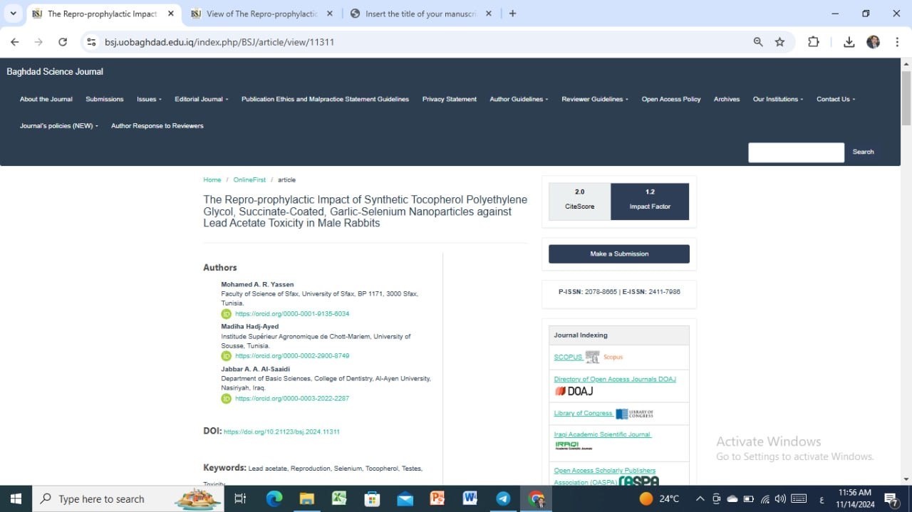Viewport: 912px width, 512px height.
Task: Open the Chrome three-dot menu
Action: tap(897, 42)
